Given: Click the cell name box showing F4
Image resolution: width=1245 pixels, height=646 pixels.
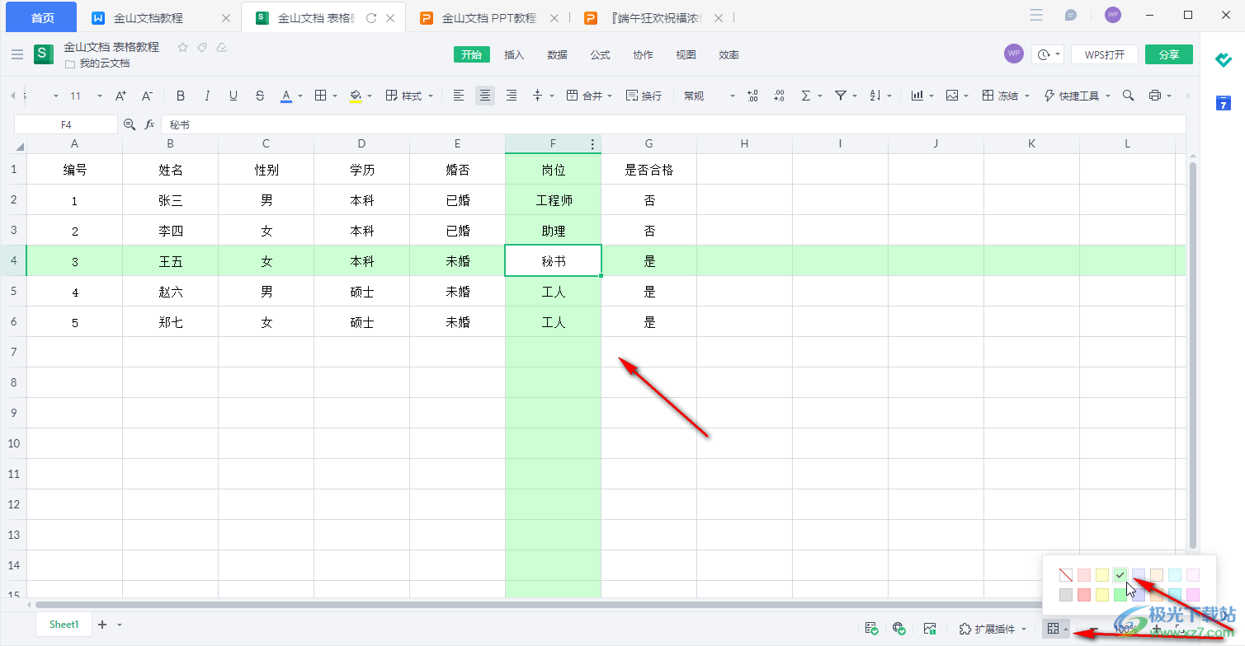Looking at the screenshot, I should [x=66, y=124].
